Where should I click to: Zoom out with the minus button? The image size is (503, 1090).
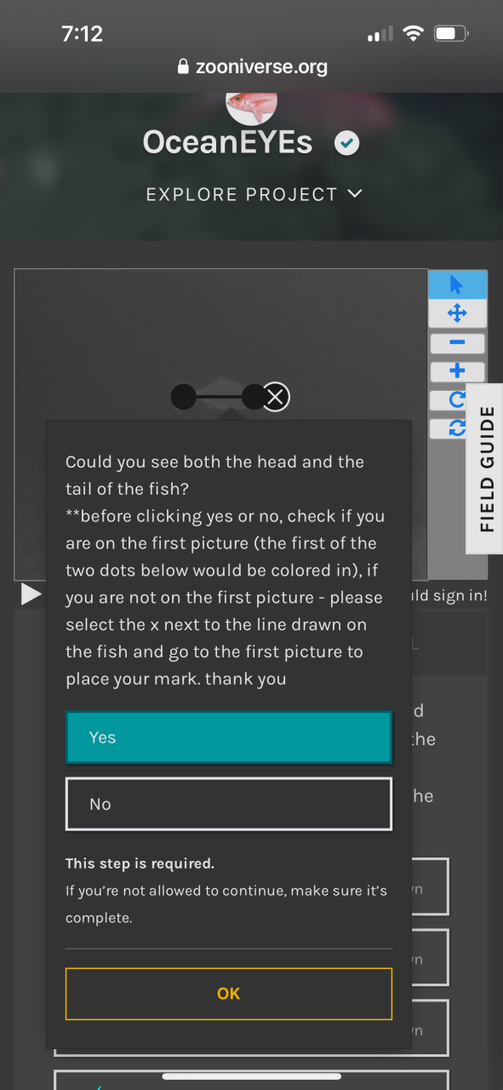tap(457, 342)
